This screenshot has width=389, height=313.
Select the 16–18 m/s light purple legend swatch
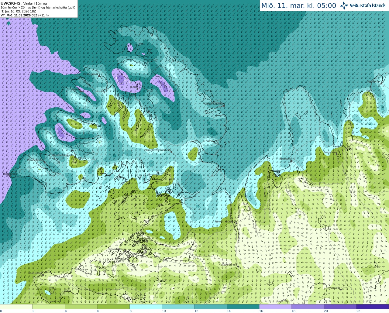click(x=275, y=307)
